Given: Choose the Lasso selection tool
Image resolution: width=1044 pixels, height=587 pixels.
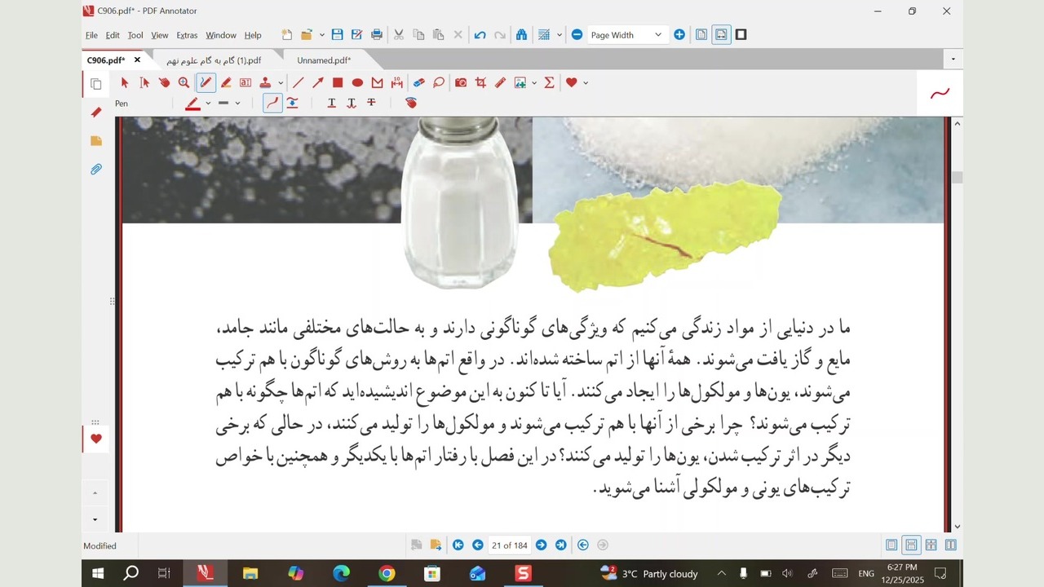Looking at the screenshot, I should 439,82.
